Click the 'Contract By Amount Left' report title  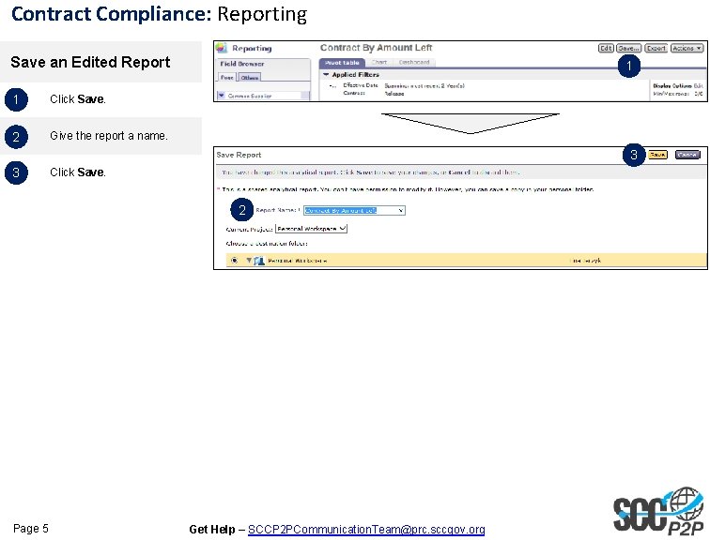376,48
